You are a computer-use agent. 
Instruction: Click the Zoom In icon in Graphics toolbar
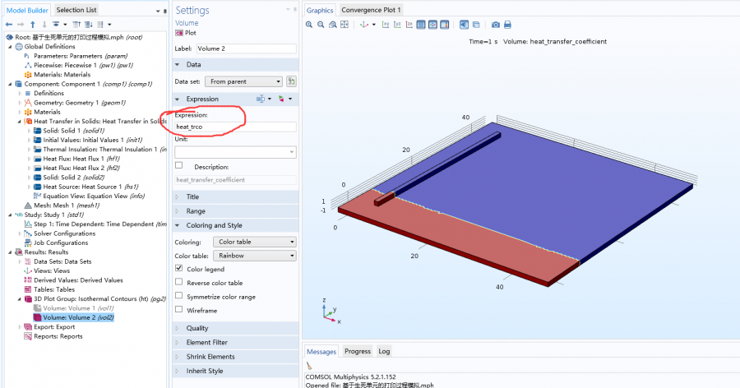308,25
